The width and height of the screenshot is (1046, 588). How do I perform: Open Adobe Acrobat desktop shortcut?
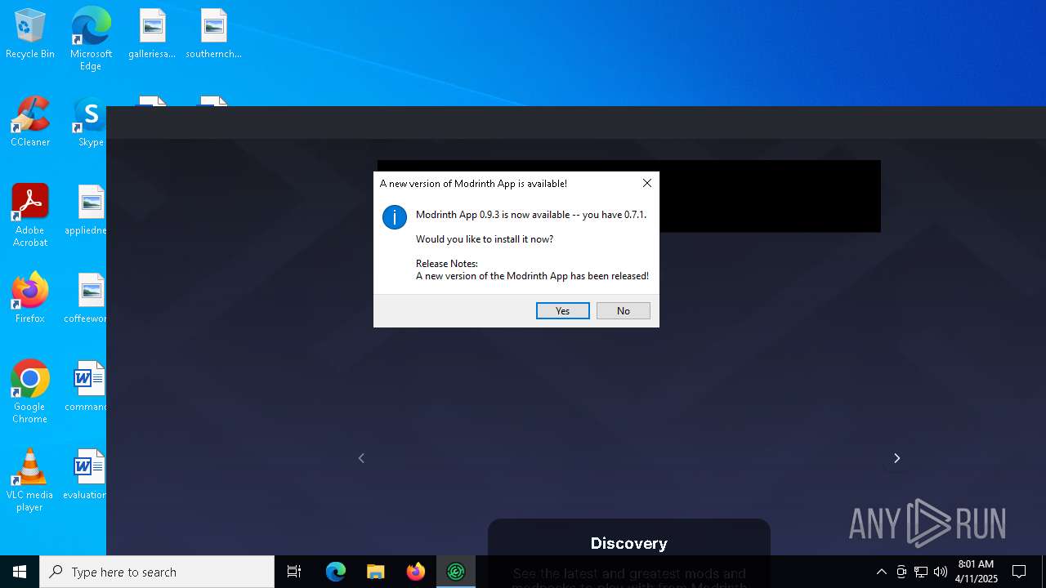click(30, 216)
